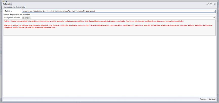Click the red Alternativa description paragraph
The image size is (219, 103).
pos(108,27)
